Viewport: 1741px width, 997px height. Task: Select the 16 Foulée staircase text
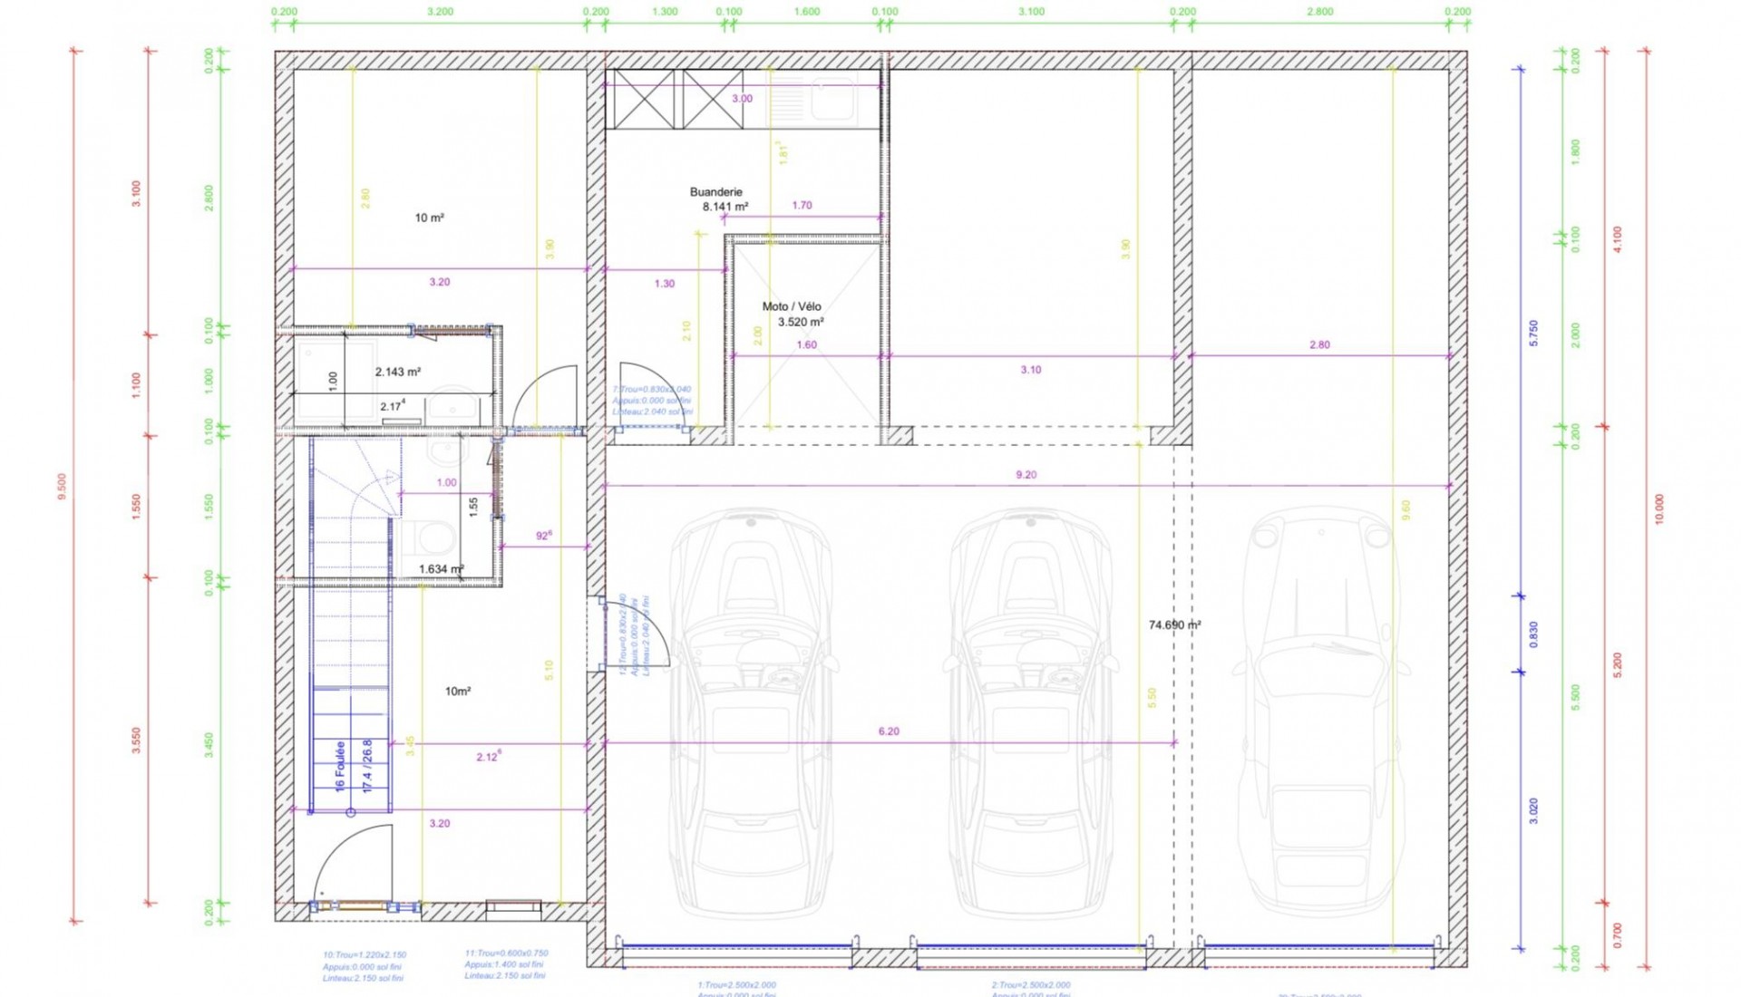click(340, 767)
